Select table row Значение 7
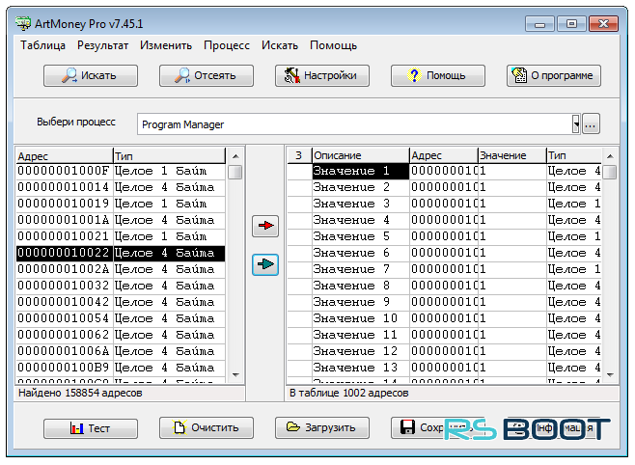The width and height of the screenshot is (635, 465). [x=444, y=269]
